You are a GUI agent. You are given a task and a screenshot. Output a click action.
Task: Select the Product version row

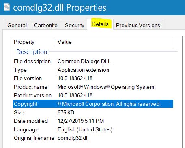pos(93,95)
